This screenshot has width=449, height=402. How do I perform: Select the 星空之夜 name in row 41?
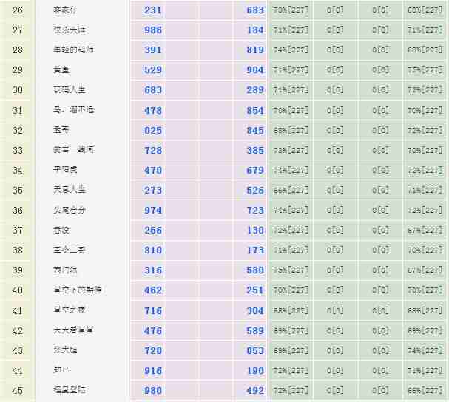pyautogui.click(x=70, y=310)
